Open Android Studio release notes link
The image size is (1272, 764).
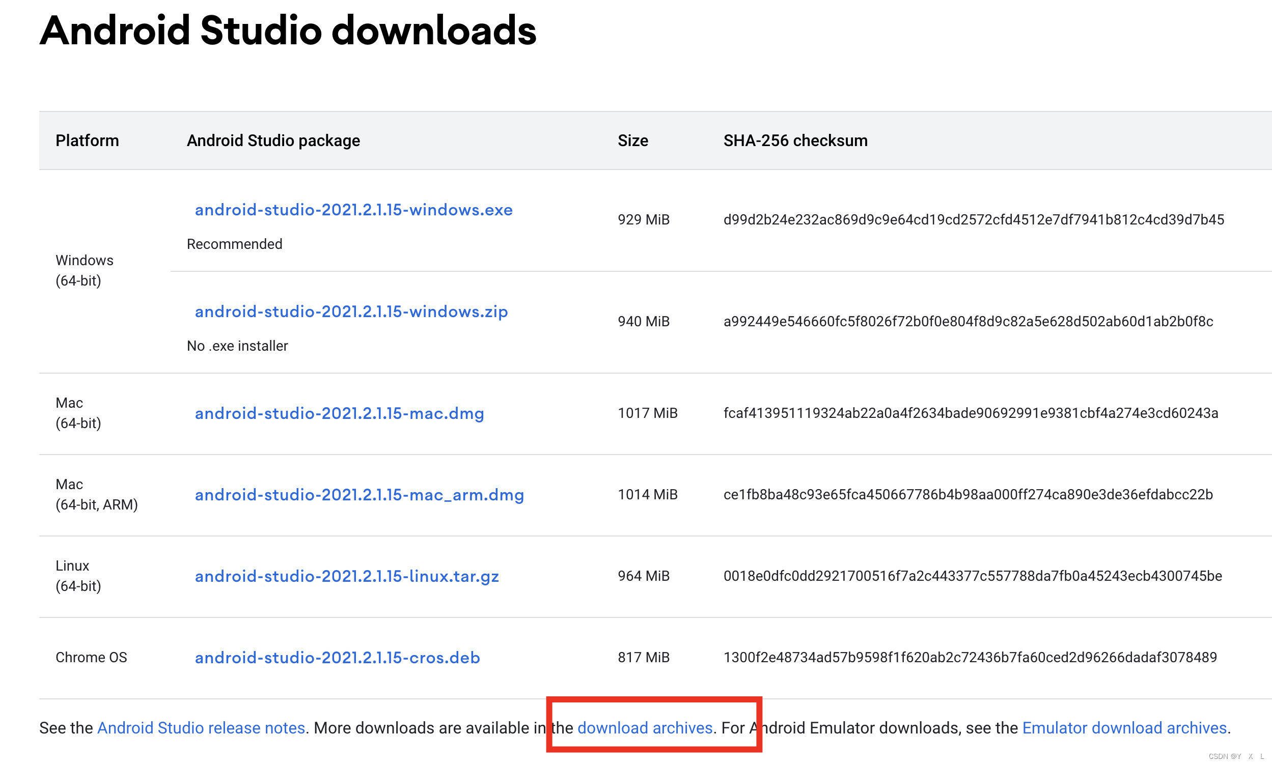(x=201, y=728)
